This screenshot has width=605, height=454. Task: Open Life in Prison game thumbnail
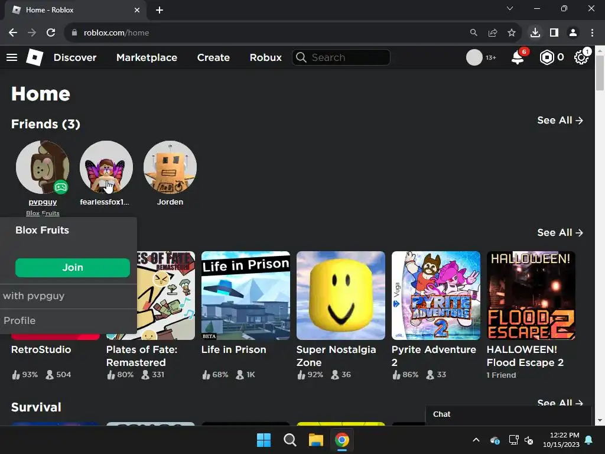[245, 296]
